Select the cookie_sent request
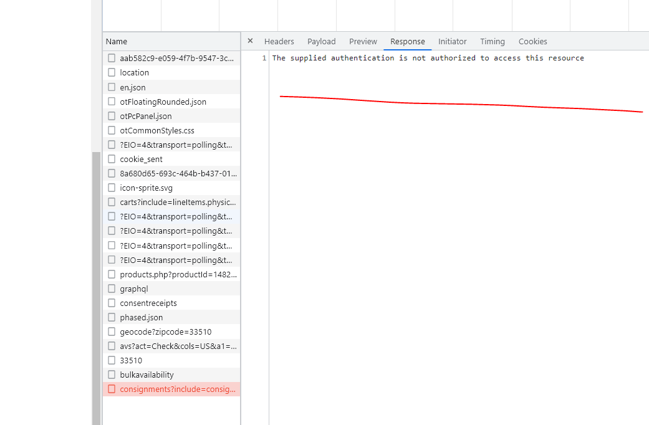 tap(171, 160)
